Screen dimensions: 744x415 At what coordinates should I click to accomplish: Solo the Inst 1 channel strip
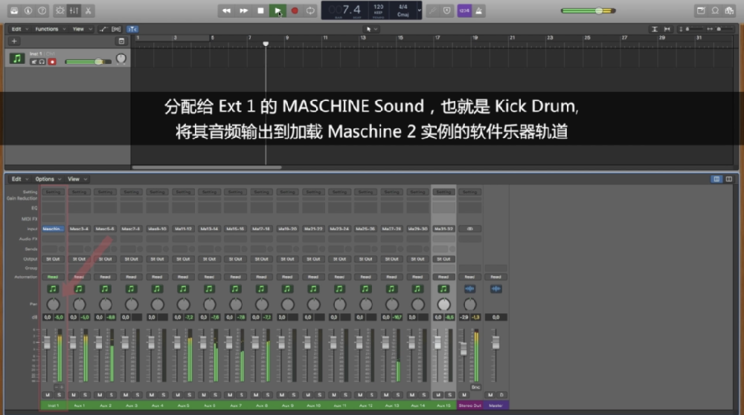tap(60, 395)
